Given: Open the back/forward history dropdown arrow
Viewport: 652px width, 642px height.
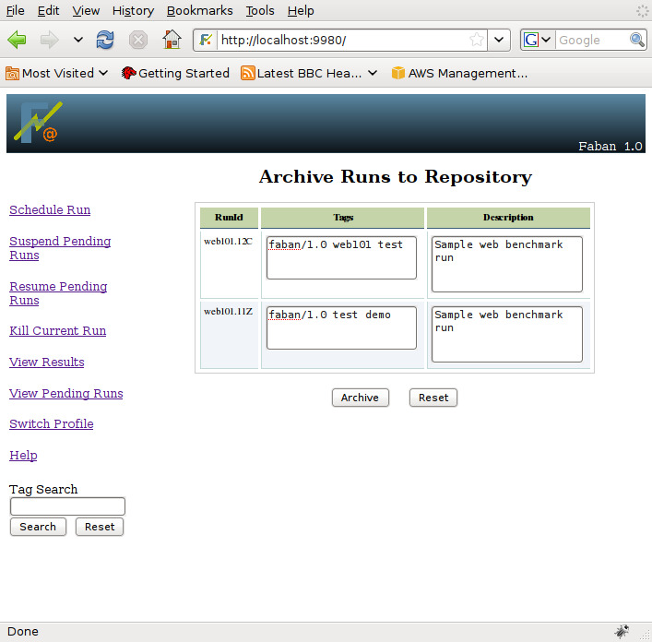Looking at the screenshot, I should [x=77, y=40].
